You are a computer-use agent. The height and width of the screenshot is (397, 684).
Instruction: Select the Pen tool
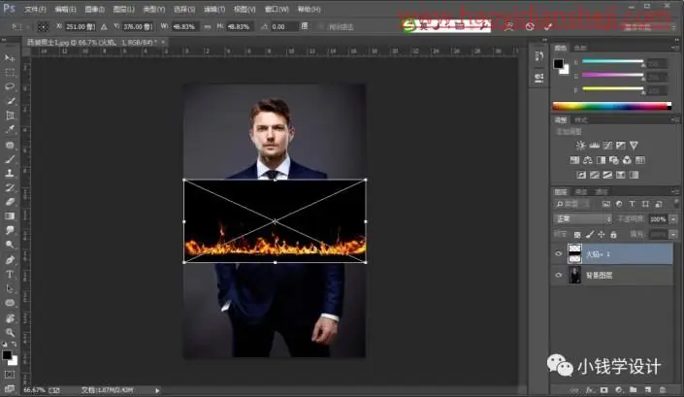coord(10,260)
